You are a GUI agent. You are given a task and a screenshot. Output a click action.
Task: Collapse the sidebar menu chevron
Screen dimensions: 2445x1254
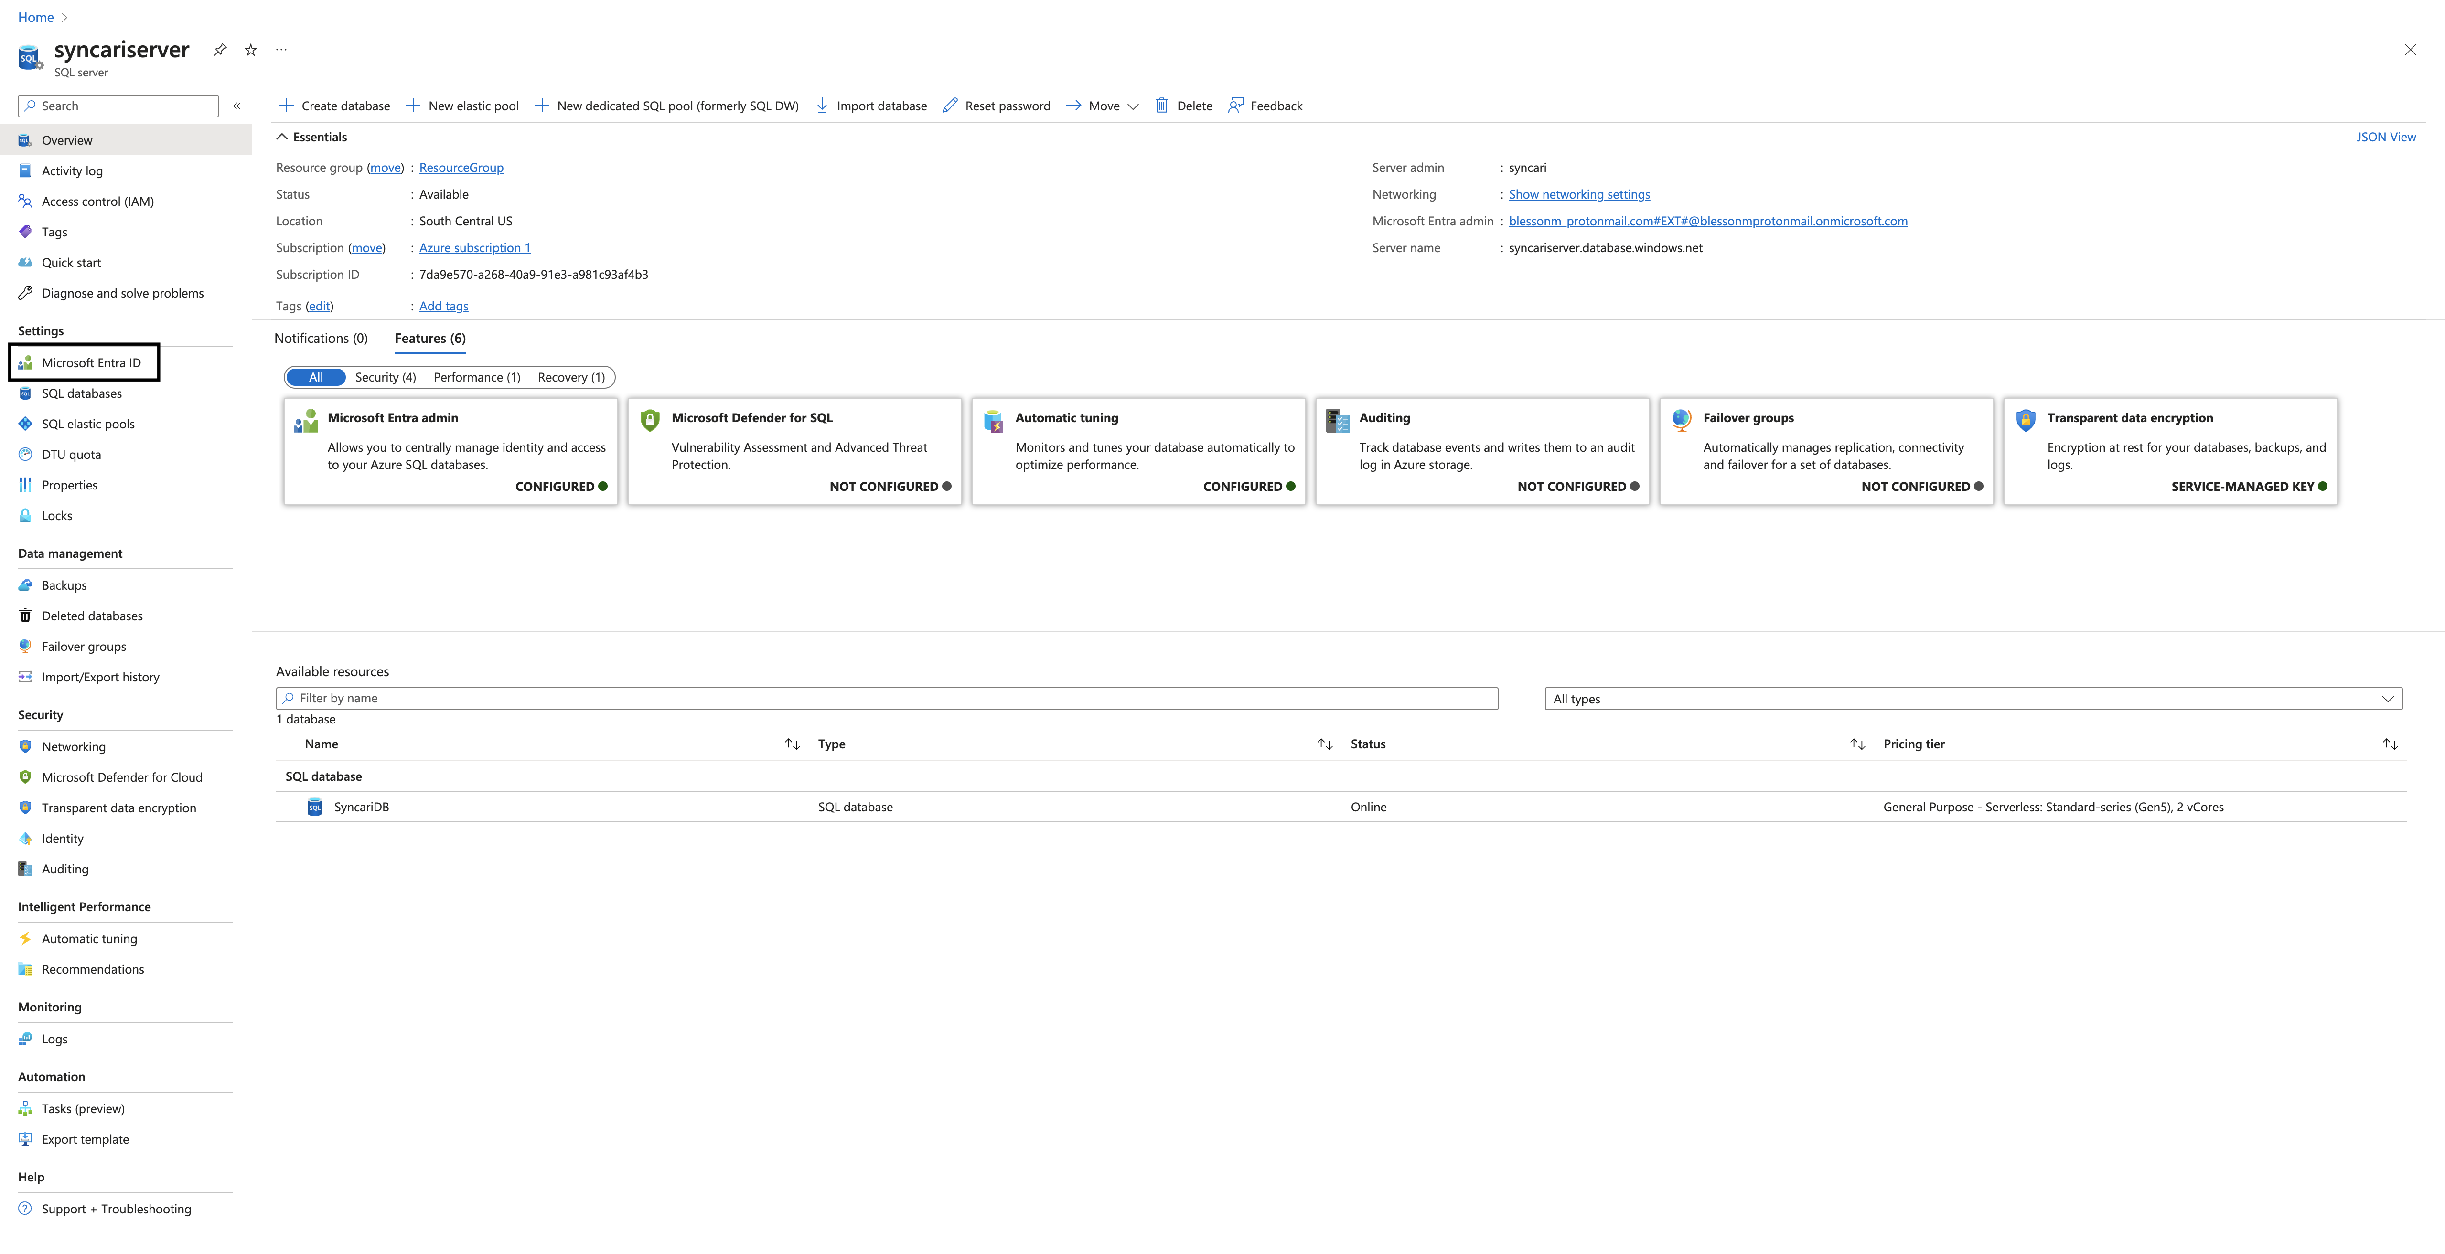tap(237, 106)
